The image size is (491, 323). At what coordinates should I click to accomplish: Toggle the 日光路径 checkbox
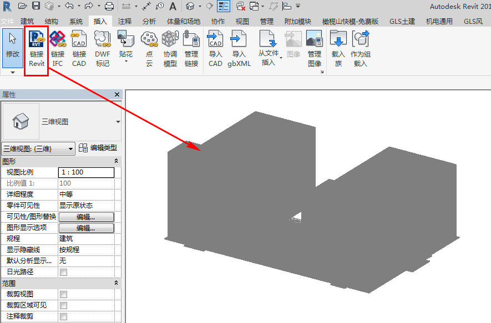tap(64, 272)
